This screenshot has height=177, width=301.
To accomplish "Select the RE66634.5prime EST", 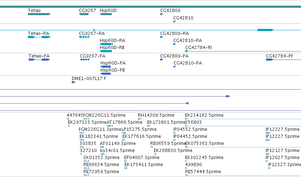I will click(x=86, y=168).
